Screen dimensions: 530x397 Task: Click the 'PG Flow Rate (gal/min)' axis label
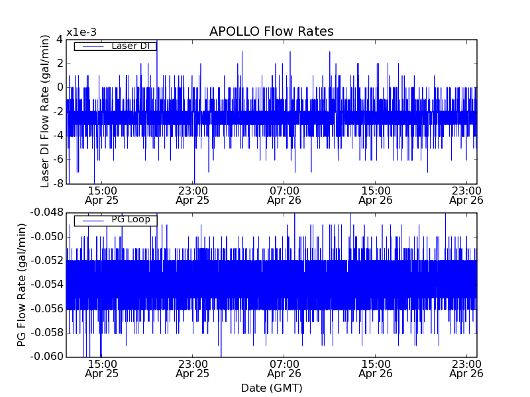(21, 285)
